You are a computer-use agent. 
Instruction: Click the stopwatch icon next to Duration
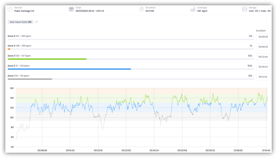(x=141, y=9)
